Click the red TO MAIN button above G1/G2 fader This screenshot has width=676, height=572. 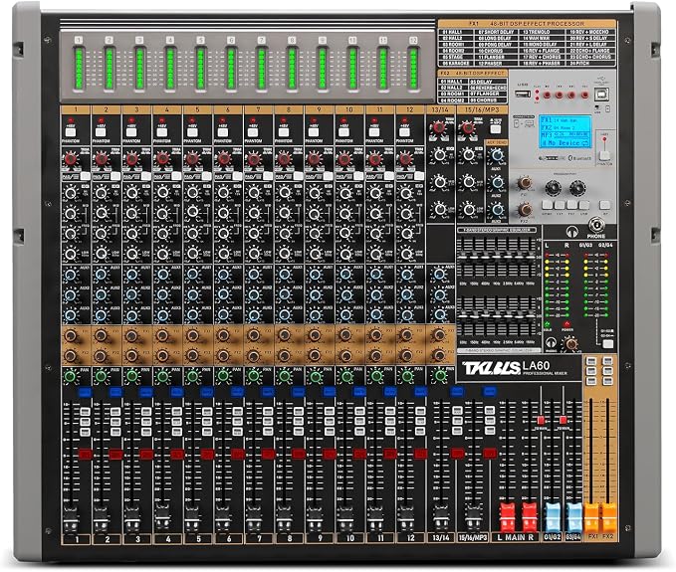pos(541,420)
